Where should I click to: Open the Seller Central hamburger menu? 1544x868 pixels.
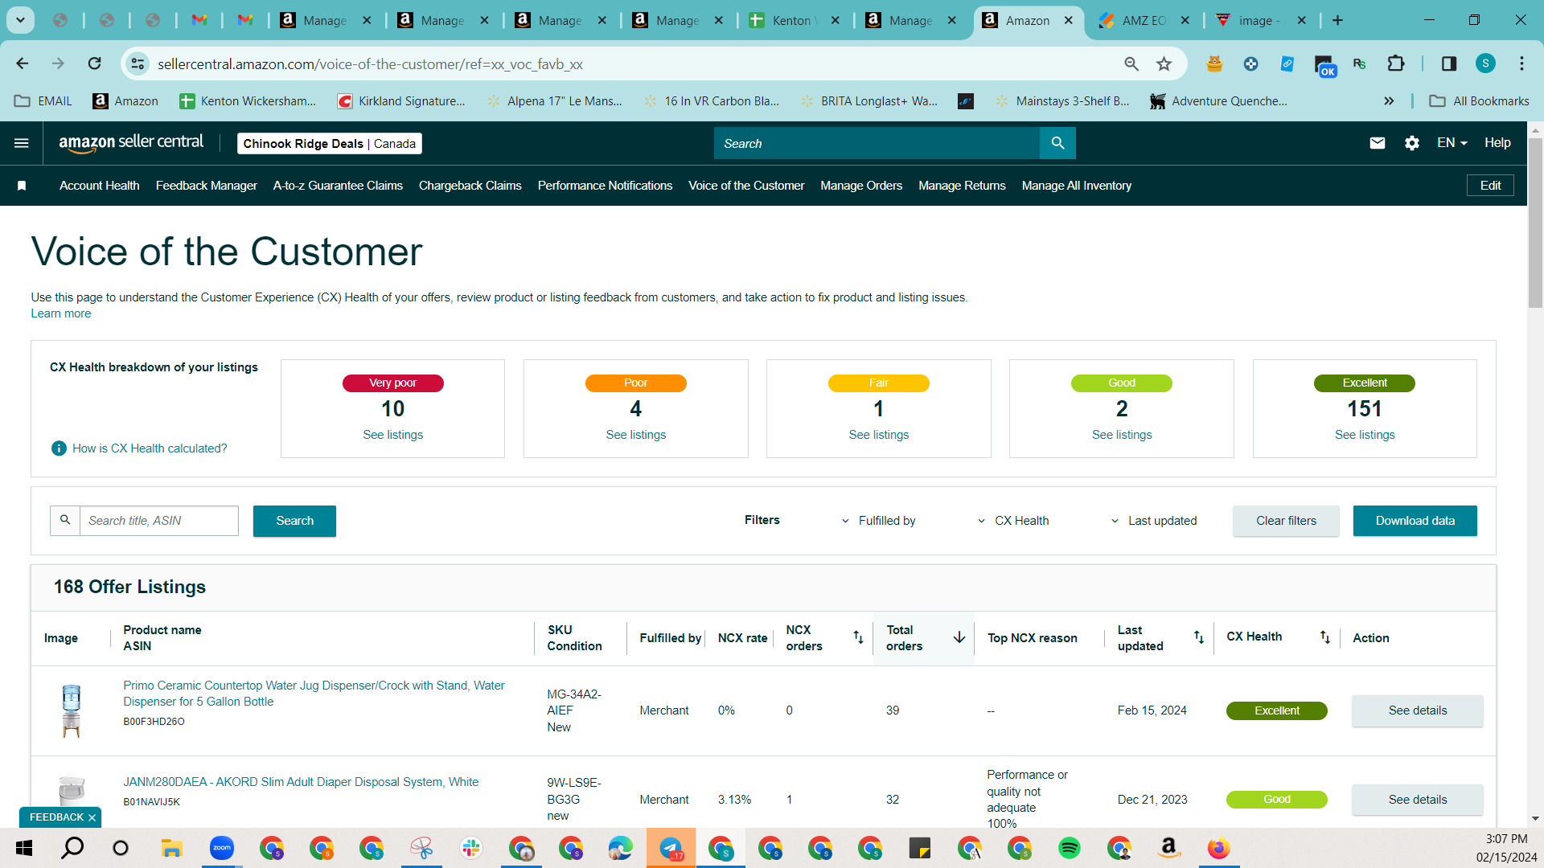coord(22,143)
